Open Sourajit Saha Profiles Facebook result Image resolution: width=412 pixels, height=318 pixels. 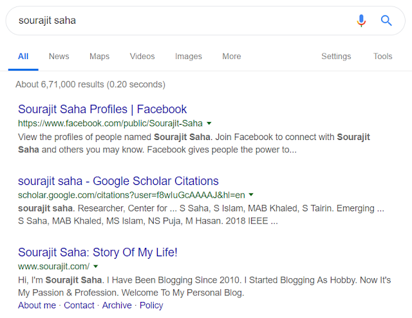[102, 109]
